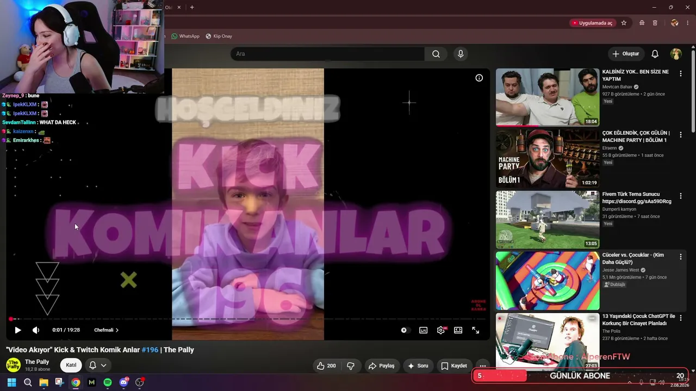696x391 pixels.
Task: Bookmark page with star icon
Action: (624, 23)
